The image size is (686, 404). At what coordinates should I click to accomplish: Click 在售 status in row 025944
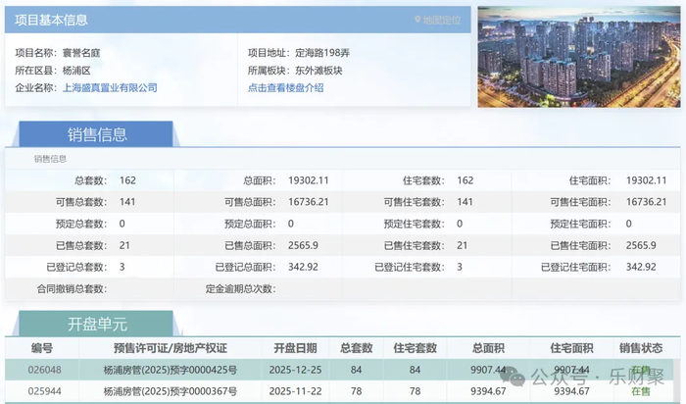[x=641, y=391]
